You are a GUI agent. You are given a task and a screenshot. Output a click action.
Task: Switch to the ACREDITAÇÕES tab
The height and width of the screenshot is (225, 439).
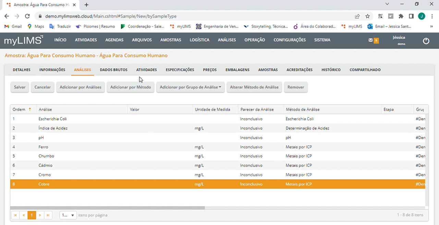(300, 70)
